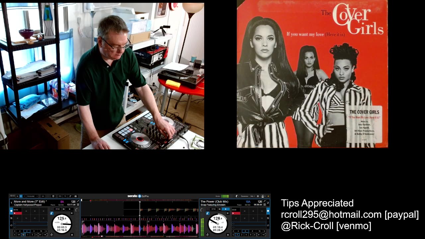Screen dimensions: 425x239
Task: Open the Horizontal display mode dropdown
Action: 32,196
